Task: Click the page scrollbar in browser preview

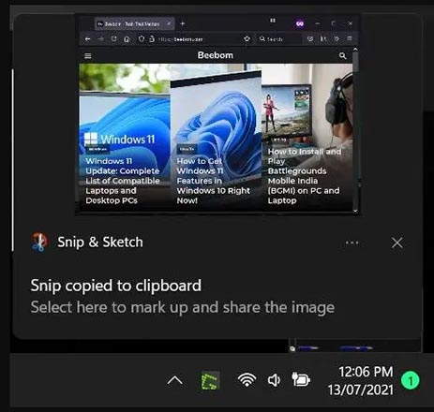Action: [x=355, y=130]
